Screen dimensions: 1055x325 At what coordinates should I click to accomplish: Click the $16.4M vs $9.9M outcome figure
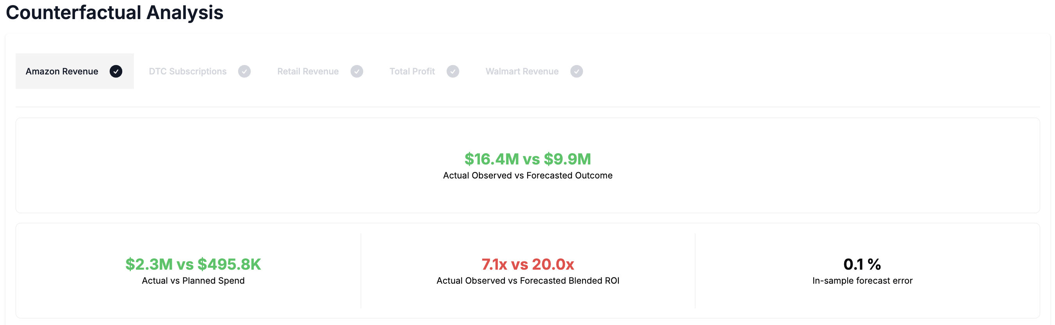[x=527, y=159]
